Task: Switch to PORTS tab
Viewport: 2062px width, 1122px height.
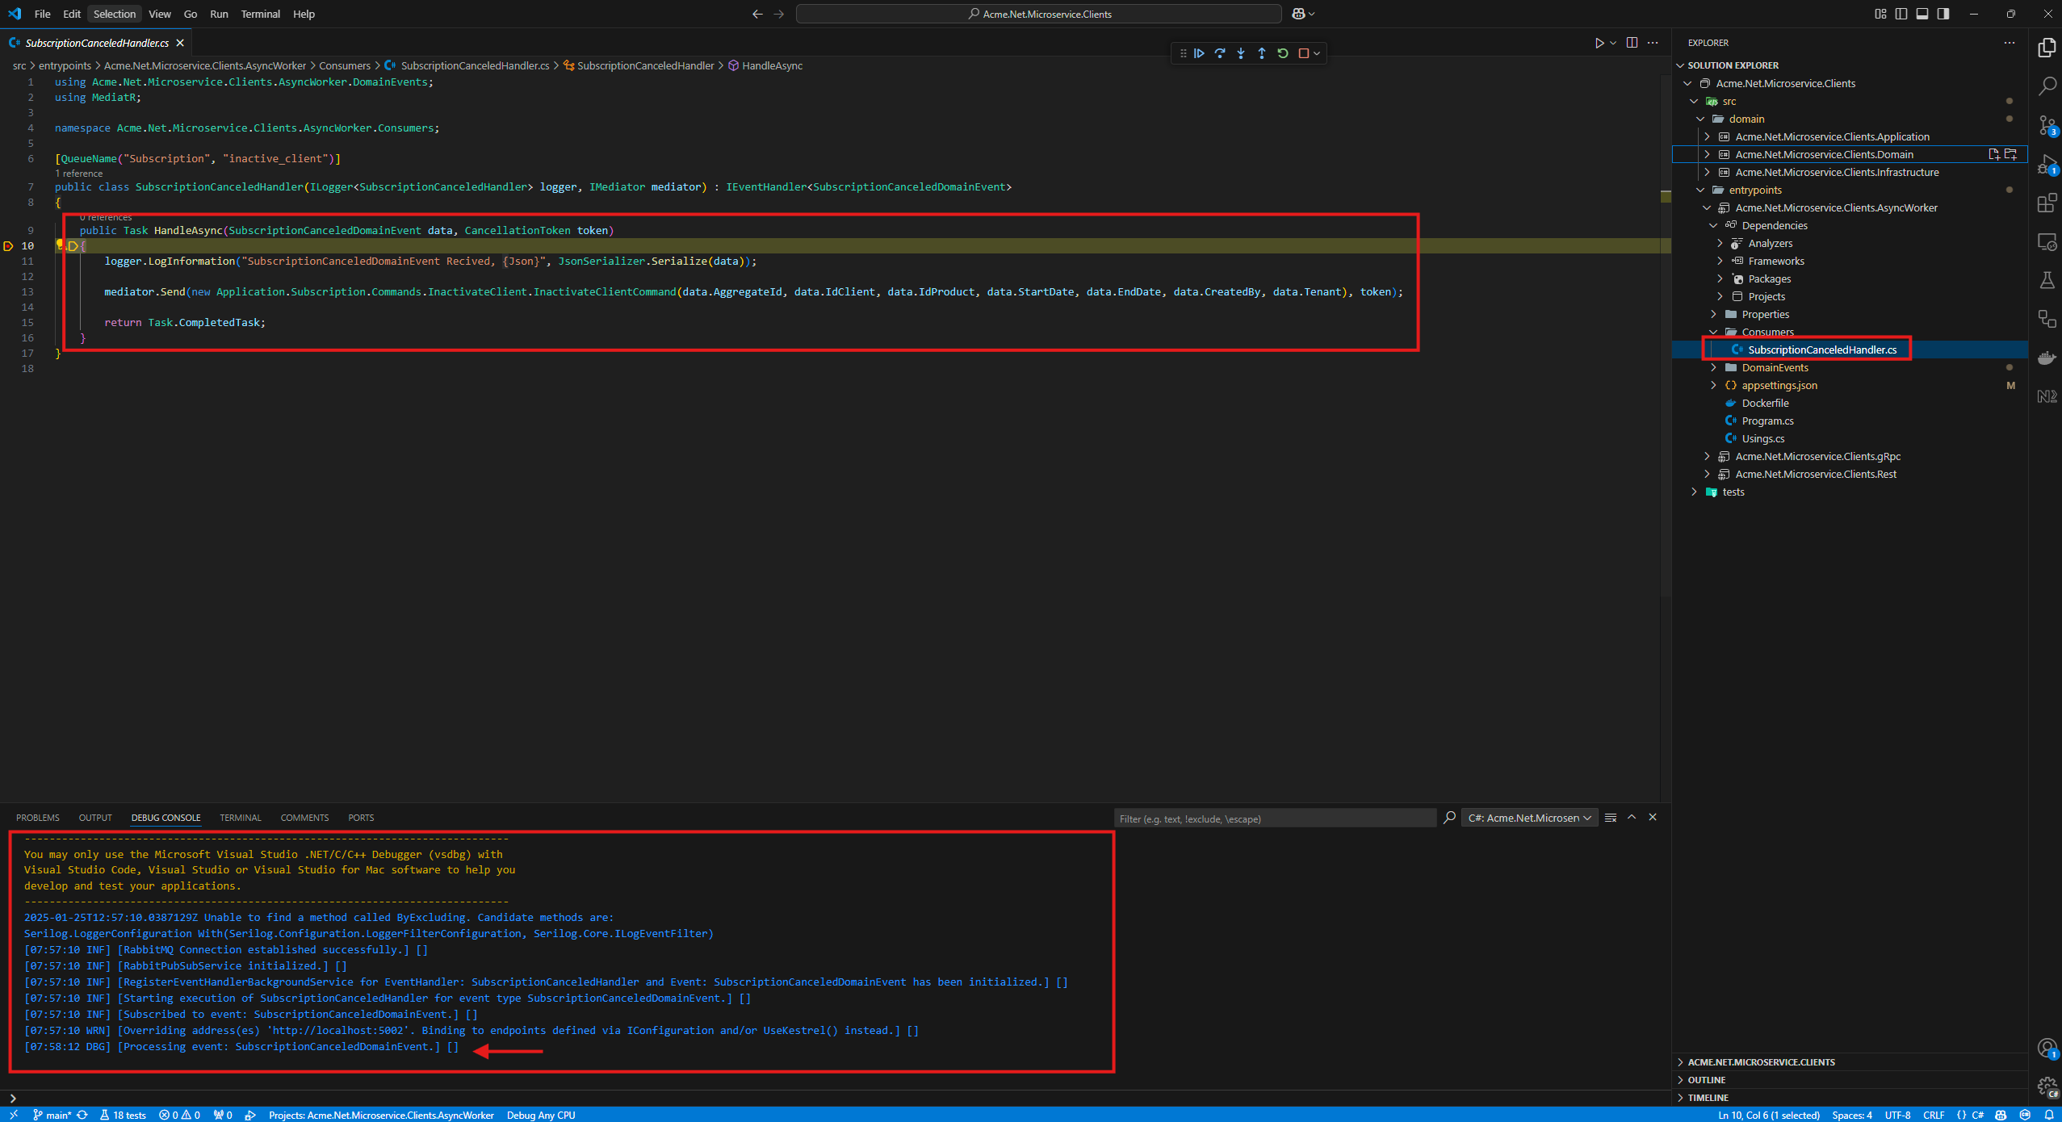Action: pos(361,818)
